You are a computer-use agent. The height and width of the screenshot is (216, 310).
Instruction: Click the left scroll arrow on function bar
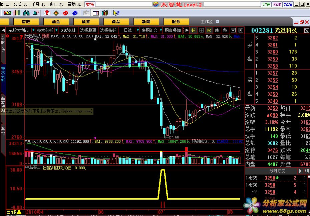(3, 30)
